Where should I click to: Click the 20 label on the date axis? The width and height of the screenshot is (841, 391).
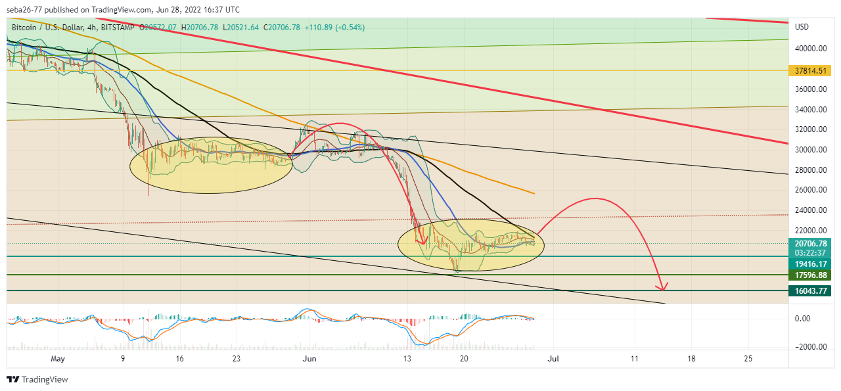click(x=464, y=359)
